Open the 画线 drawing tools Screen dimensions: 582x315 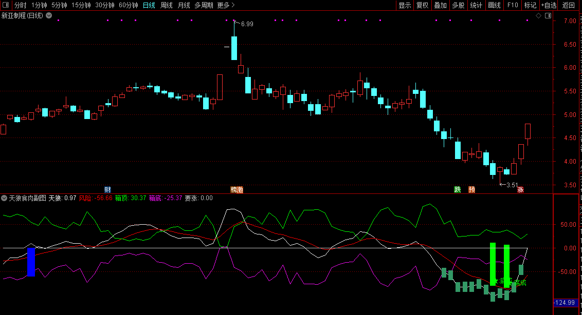point(494,5)
